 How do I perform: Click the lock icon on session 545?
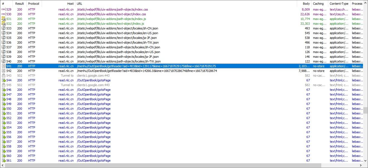pyautogui.click(x=3, y=85)
